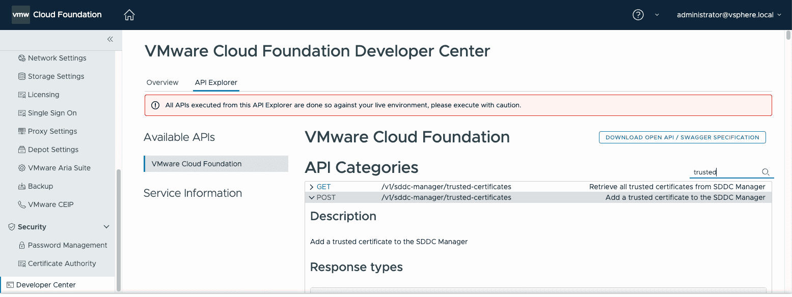Collapse the POST trusted-certificates endpoint

tap(312, 197)
